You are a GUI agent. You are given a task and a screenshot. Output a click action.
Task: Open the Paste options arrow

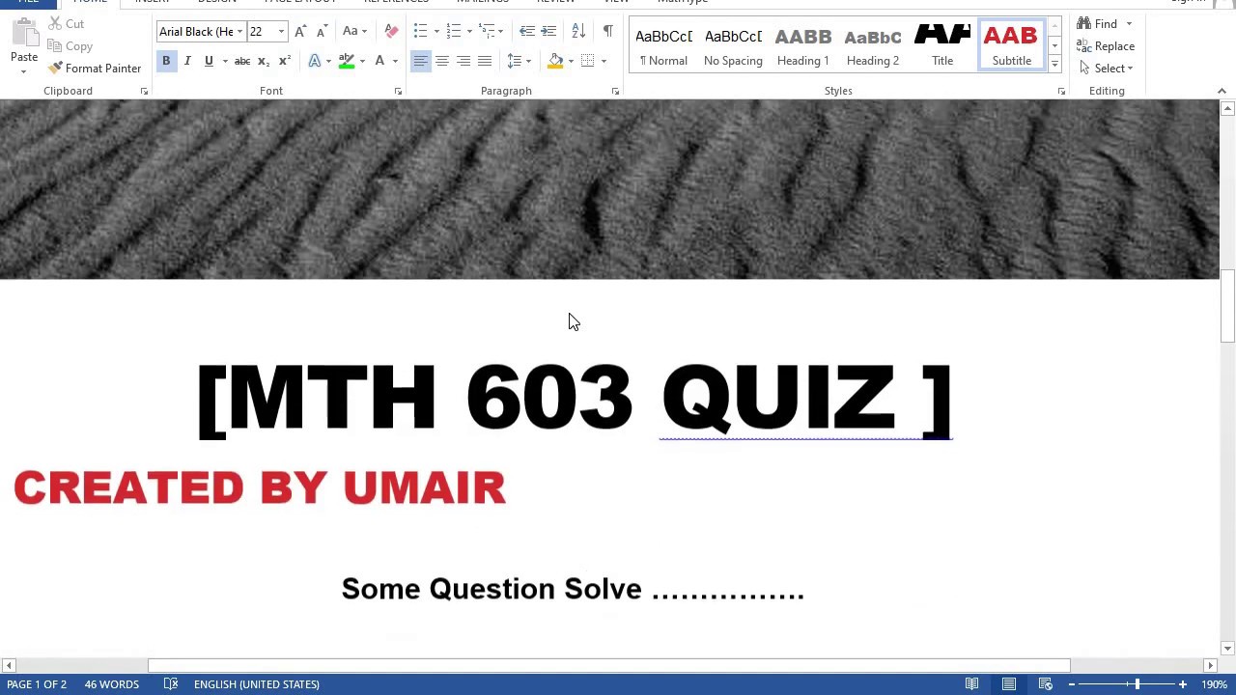point(23,70)
